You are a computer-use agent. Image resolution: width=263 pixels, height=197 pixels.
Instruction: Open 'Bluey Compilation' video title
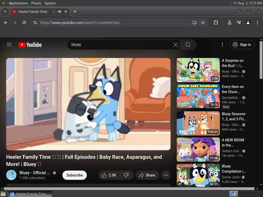pos(234,169)
